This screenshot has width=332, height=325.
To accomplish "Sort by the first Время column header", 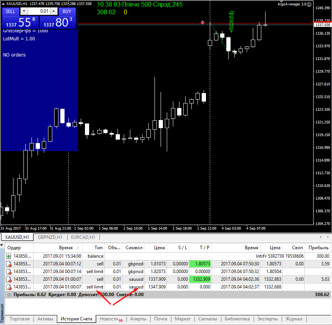I will [58, 248].
